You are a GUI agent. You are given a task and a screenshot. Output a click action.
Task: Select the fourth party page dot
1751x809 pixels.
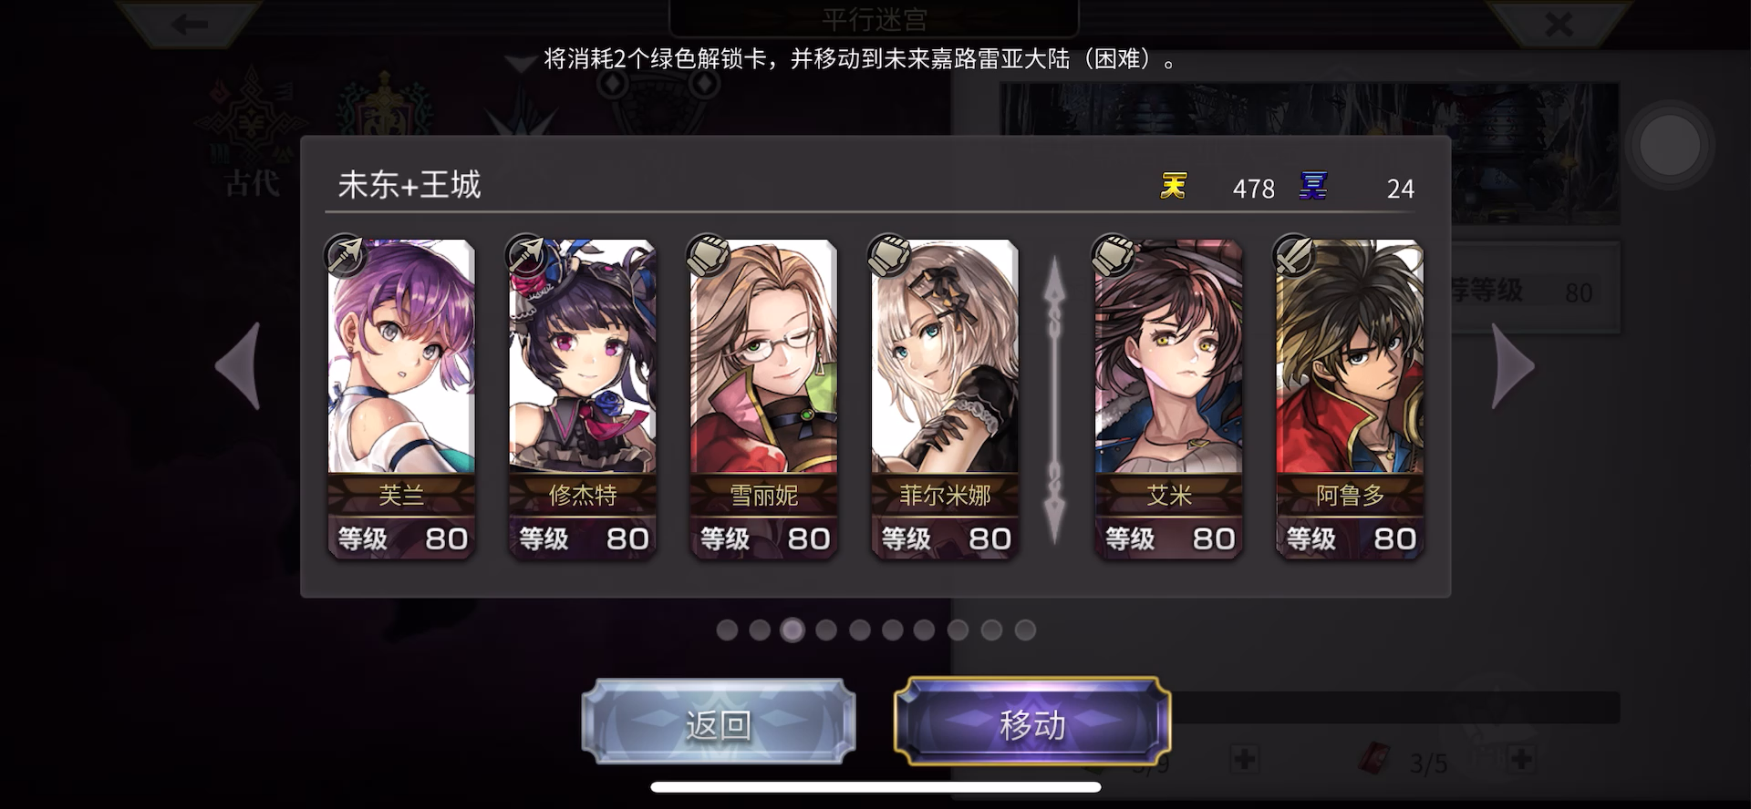click(x=826, y=630)
